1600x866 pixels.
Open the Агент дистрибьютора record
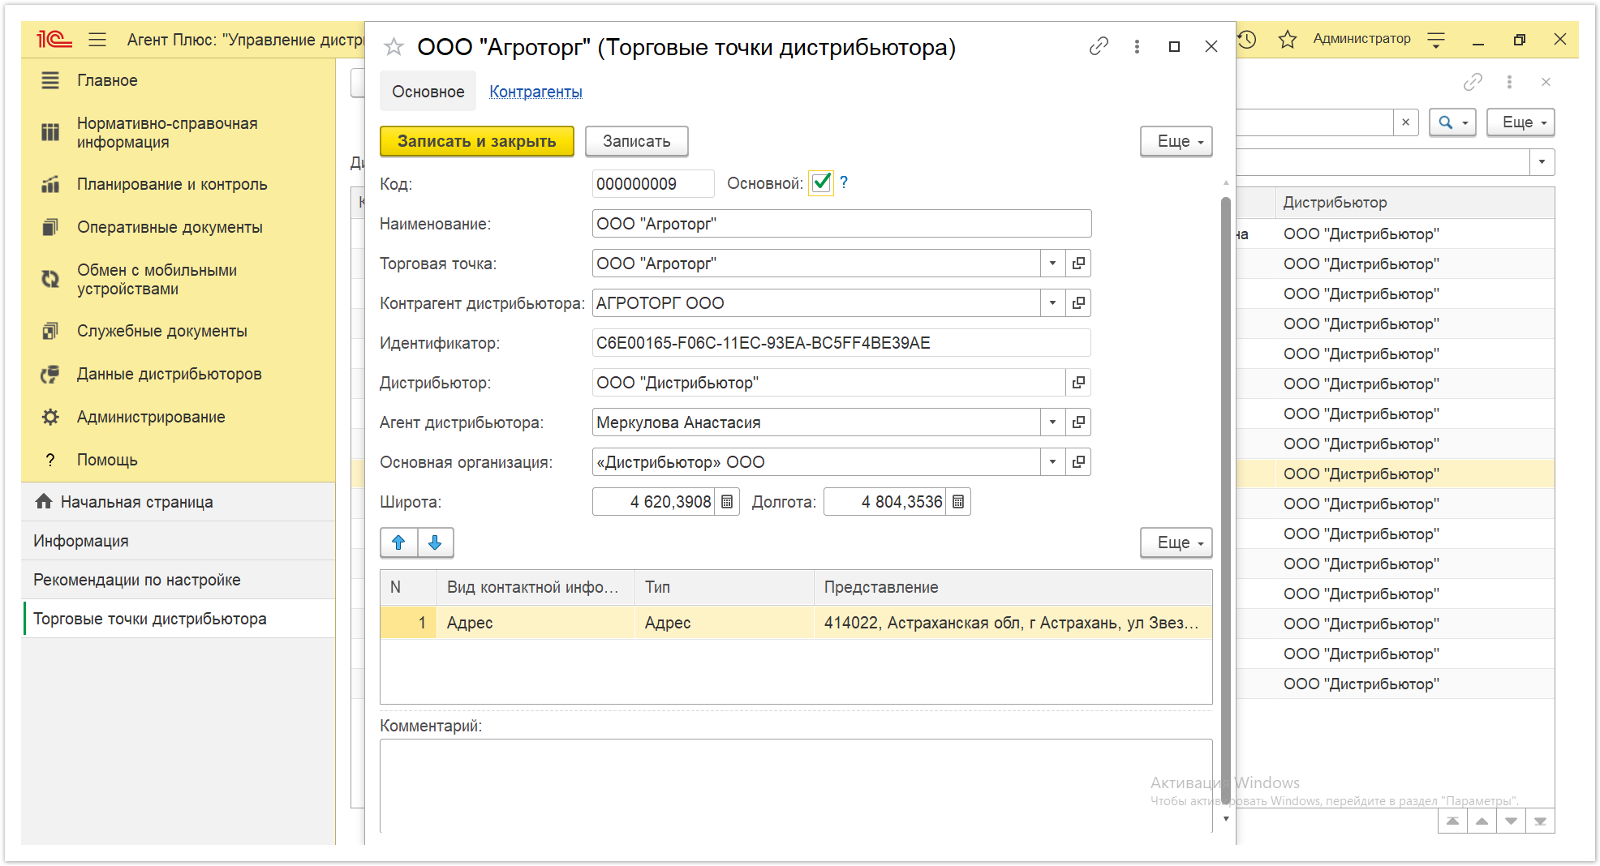click(1078, 422)
